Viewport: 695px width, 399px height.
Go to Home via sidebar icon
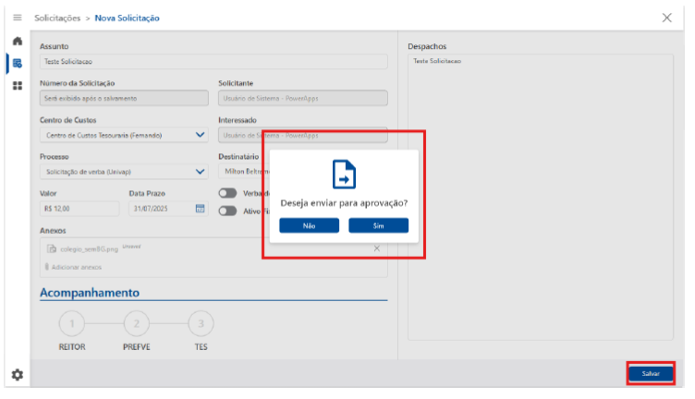(x=17, y=42)
